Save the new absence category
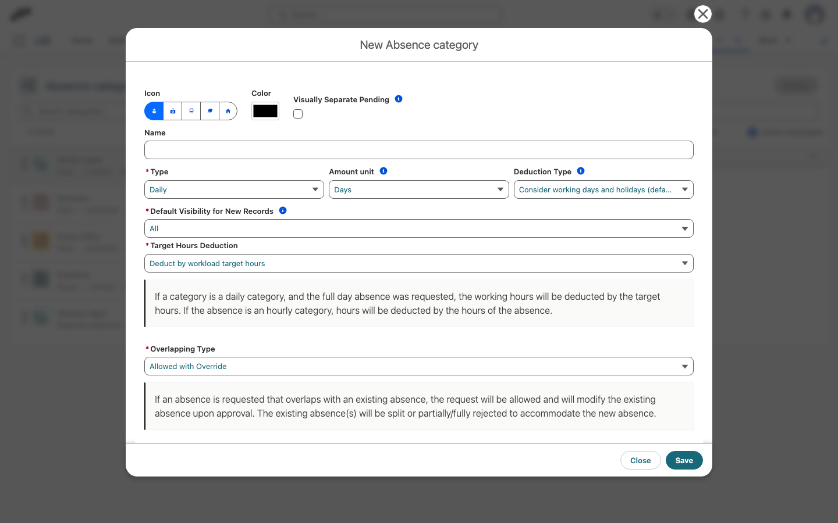The width and height of the screenshot is (838, 523). point(684,460)
